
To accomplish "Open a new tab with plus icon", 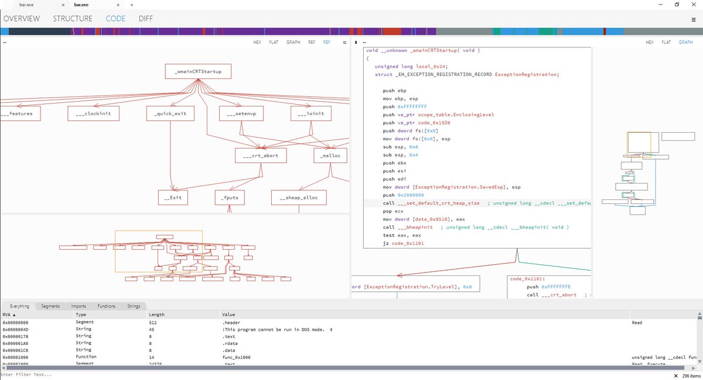I will pyautogui.click(x=132, y=5).
